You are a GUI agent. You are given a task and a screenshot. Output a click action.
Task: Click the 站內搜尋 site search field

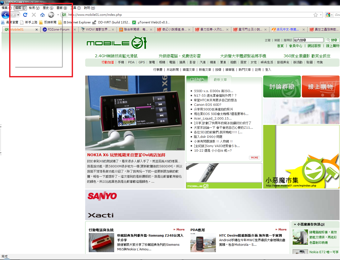point(308,40)
